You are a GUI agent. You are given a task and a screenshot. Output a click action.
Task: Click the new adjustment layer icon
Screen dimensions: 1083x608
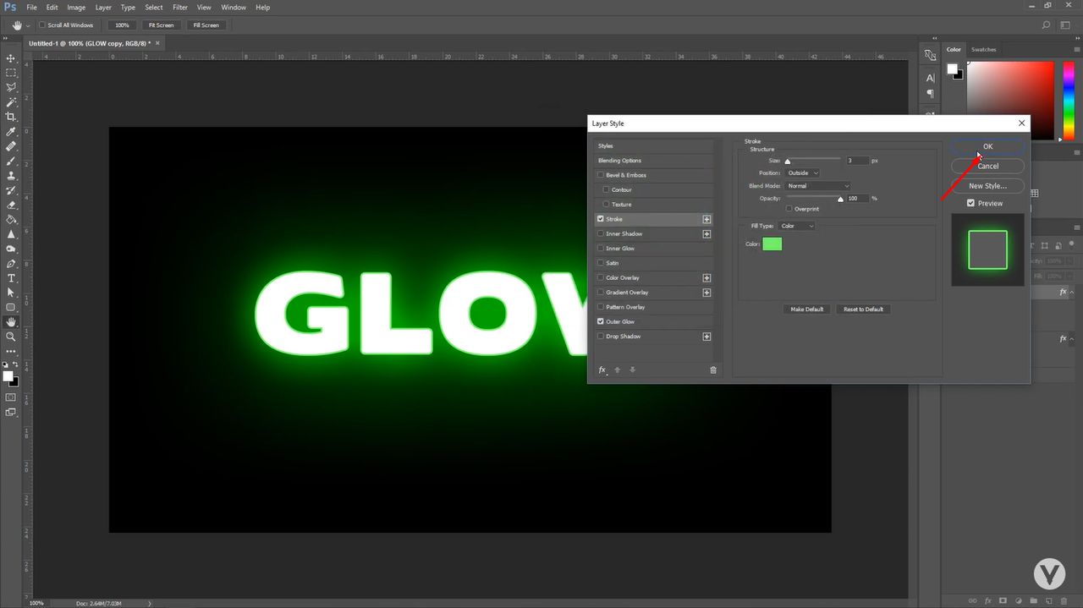(x=1018, y=601)
